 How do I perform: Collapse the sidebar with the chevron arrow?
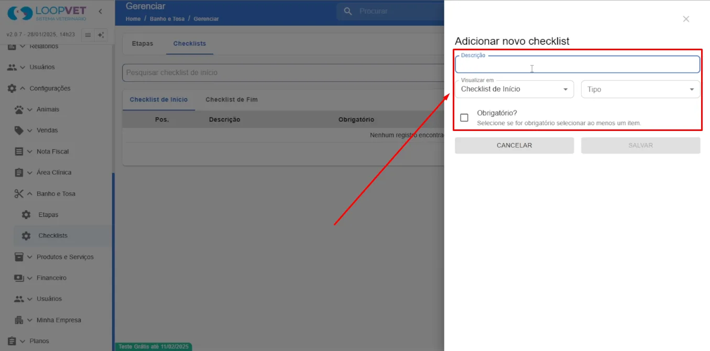point(100,11)
